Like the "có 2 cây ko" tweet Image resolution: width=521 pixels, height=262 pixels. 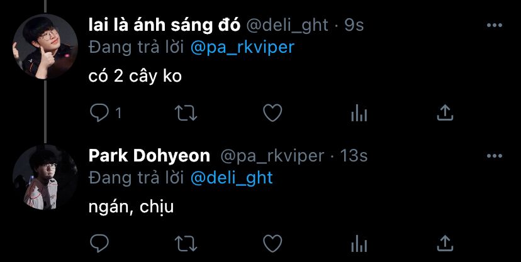(272, 113)
